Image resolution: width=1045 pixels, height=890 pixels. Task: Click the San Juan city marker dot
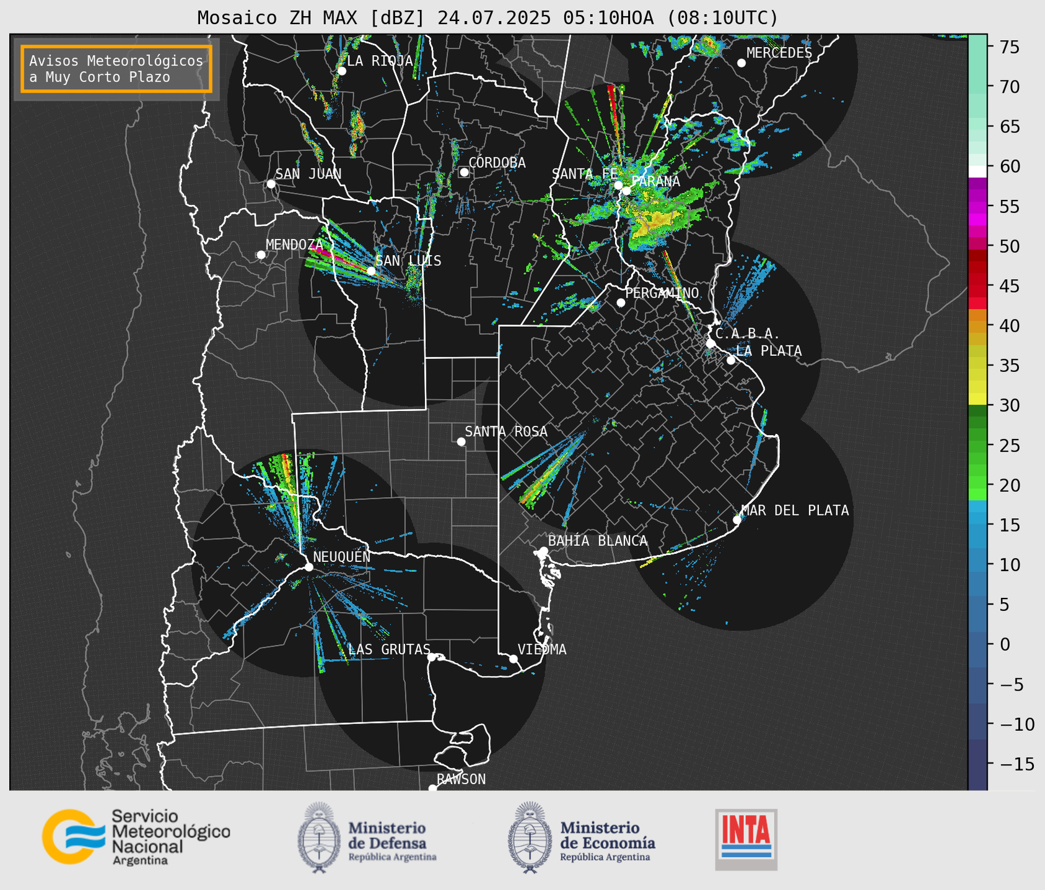pyautogui.click(x=271, y=184)
